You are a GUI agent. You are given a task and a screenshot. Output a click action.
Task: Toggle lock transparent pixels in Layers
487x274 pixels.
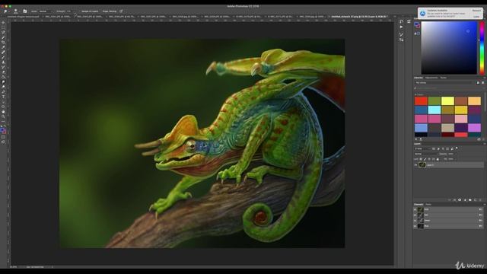pos(421,159)
